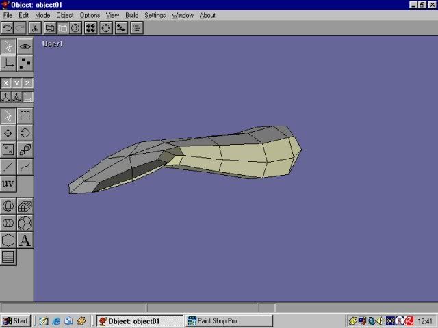This screenshot has height=328, width=438.
Task: Pick the rotate tool icon
Action: [x=25, y=133]
